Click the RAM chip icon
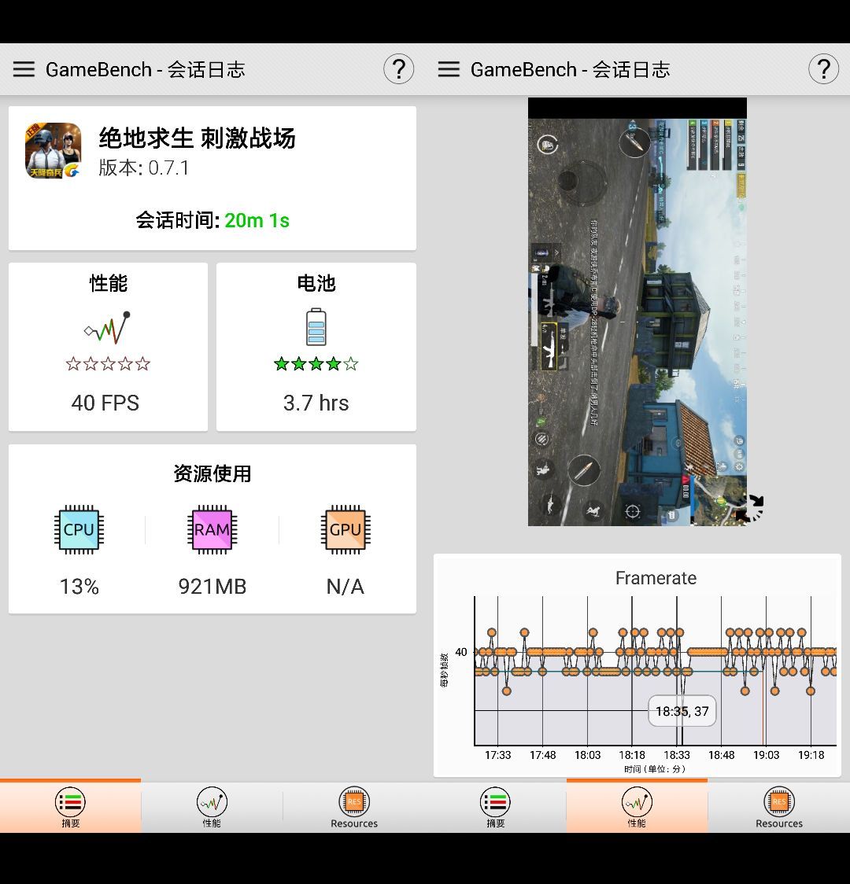The image size is (850, 884). pos(212,529)
